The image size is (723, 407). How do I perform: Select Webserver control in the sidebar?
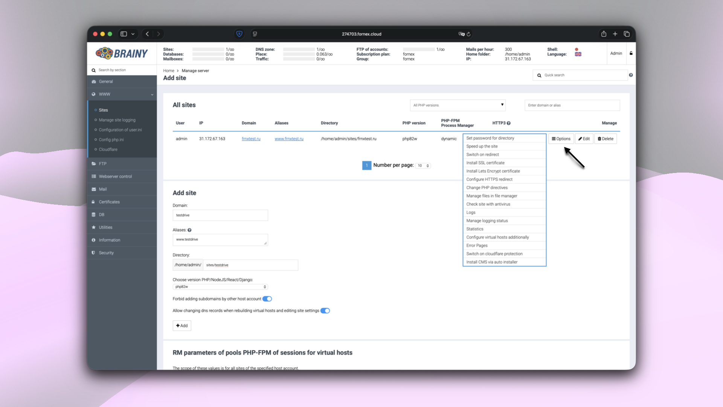tap(115, 176)
